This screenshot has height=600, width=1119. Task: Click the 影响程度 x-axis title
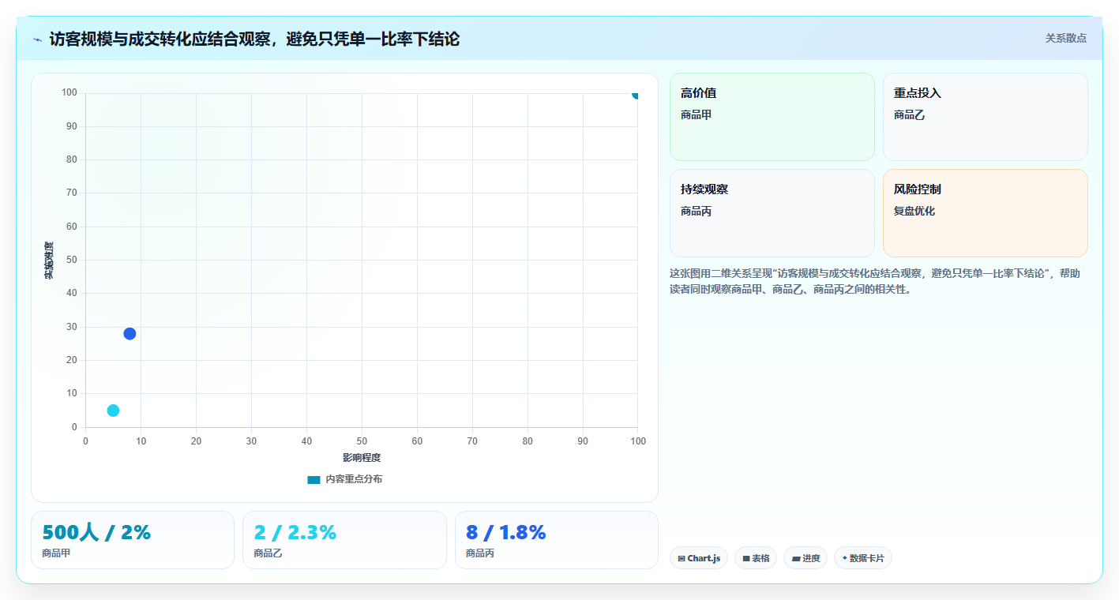tap(362, 458)
